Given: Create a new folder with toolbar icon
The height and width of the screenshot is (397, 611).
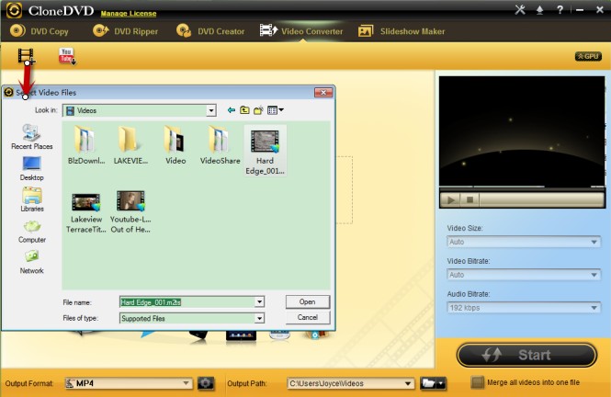Looking at the screenshot, I should [x=258, y=110].
